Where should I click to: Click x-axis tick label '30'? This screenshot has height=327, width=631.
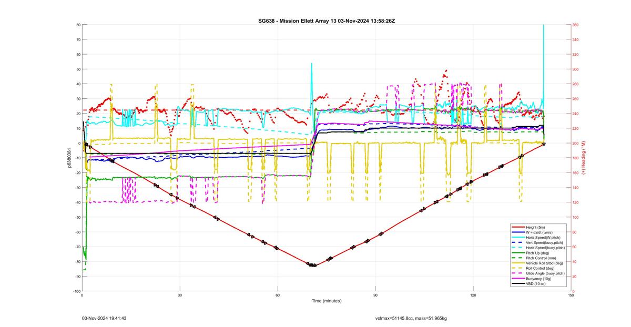(180, 295)
